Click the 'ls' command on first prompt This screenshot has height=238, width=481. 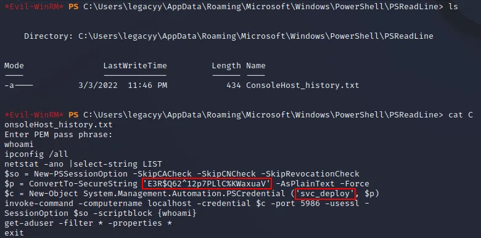click(x=453, y=6)
